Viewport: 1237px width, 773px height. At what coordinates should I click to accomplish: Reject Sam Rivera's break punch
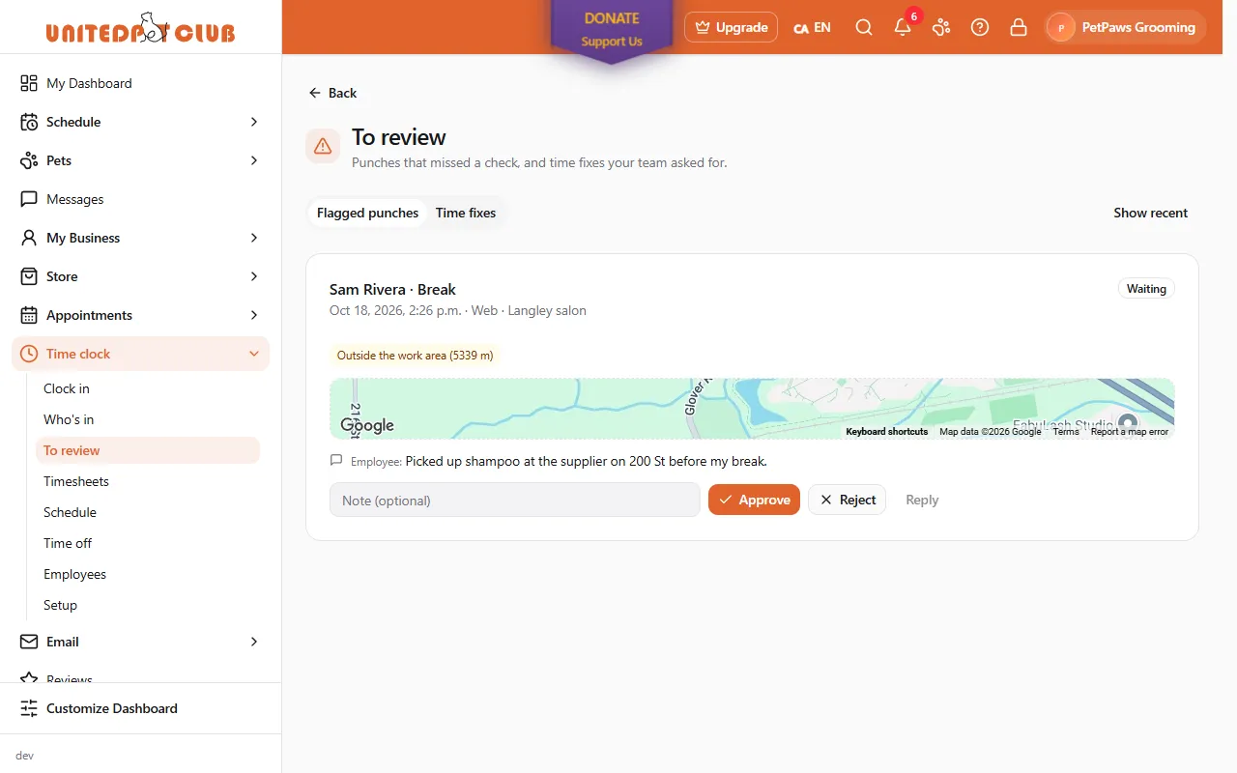(847, 500)
